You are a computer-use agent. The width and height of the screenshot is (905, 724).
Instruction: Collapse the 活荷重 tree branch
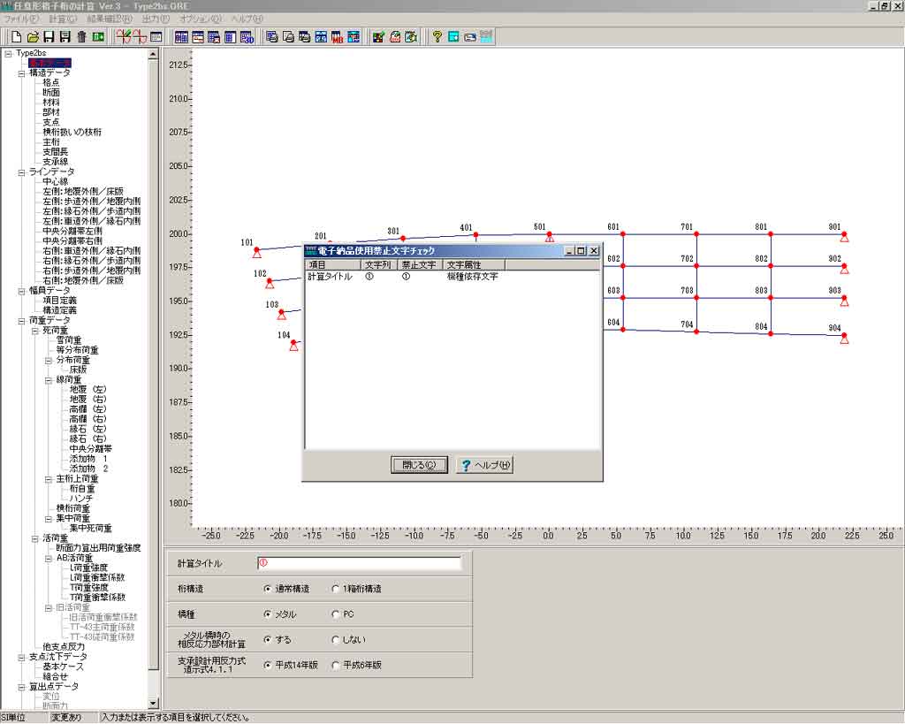click(x=34, y=538)
